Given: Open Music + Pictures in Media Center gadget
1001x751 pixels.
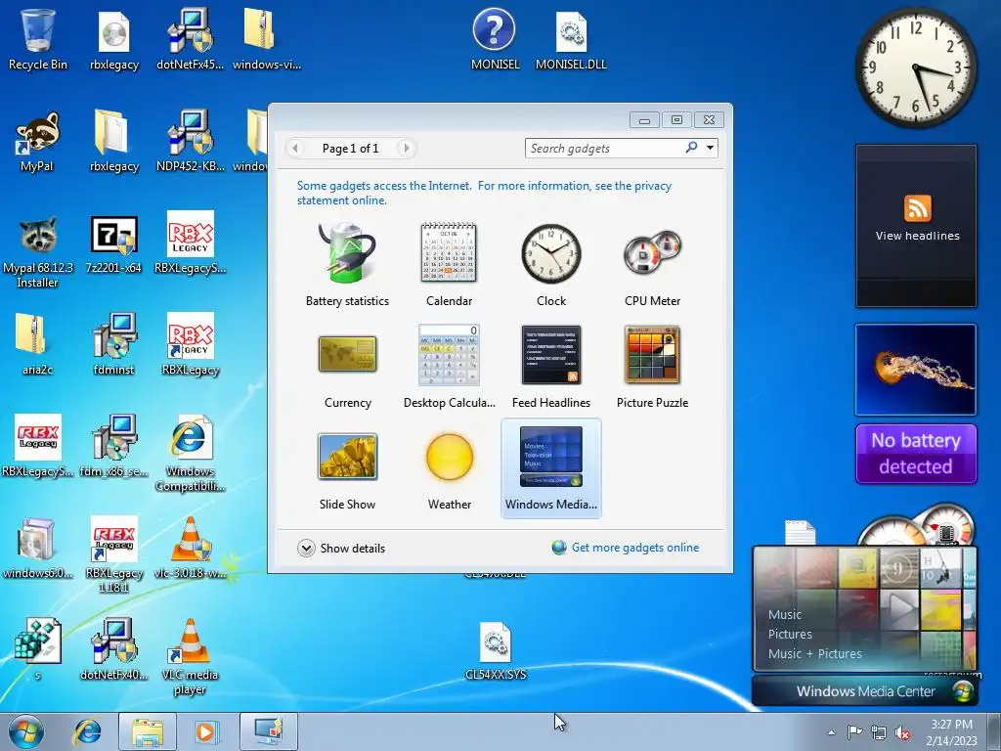Looking at the screenshot, I should 814,653.
